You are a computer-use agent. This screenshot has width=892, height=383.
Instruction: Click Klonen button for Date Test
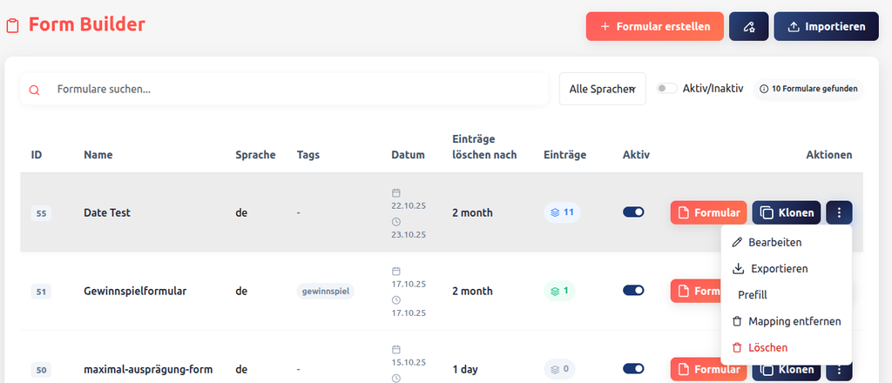tap(787, 212)
